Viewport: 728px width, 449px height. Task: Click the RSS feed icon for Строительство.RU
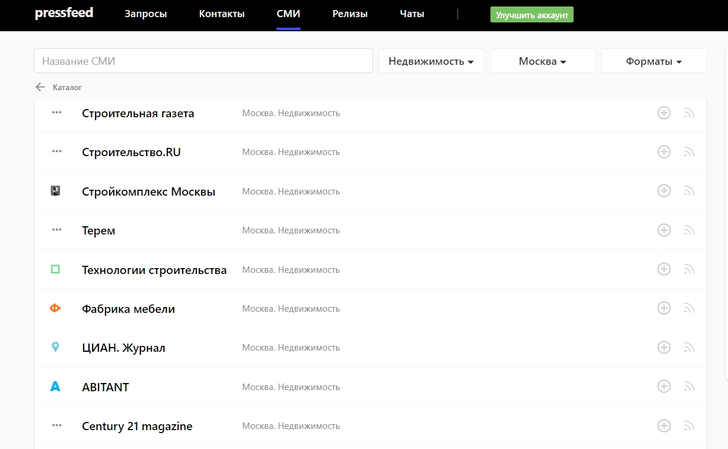tap(689, 152)
